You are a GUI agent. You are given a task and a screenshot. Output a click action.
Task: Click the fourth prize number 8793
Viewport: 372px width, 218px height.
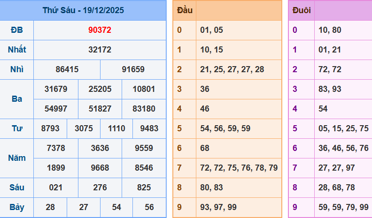[x=50, y=128]
